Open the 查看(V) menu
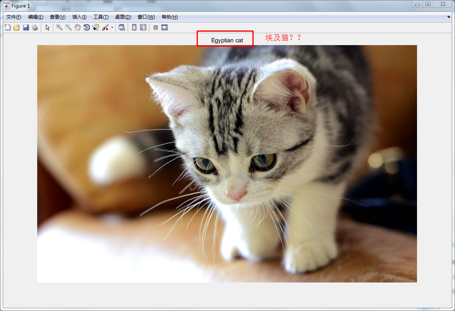Image resolution: width=455 pixels, height=311 pixels. click(57, 17)
